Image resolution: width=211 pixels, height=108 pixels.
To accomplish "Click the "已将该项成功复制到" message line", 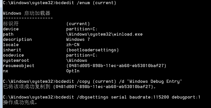I will point(26,87).
